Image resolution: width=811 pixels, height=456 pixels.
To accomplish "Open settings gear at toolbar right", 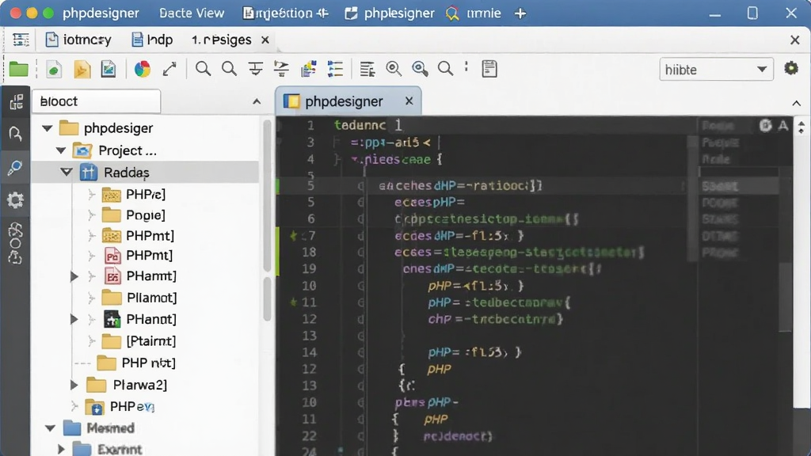I will (791, 68).
